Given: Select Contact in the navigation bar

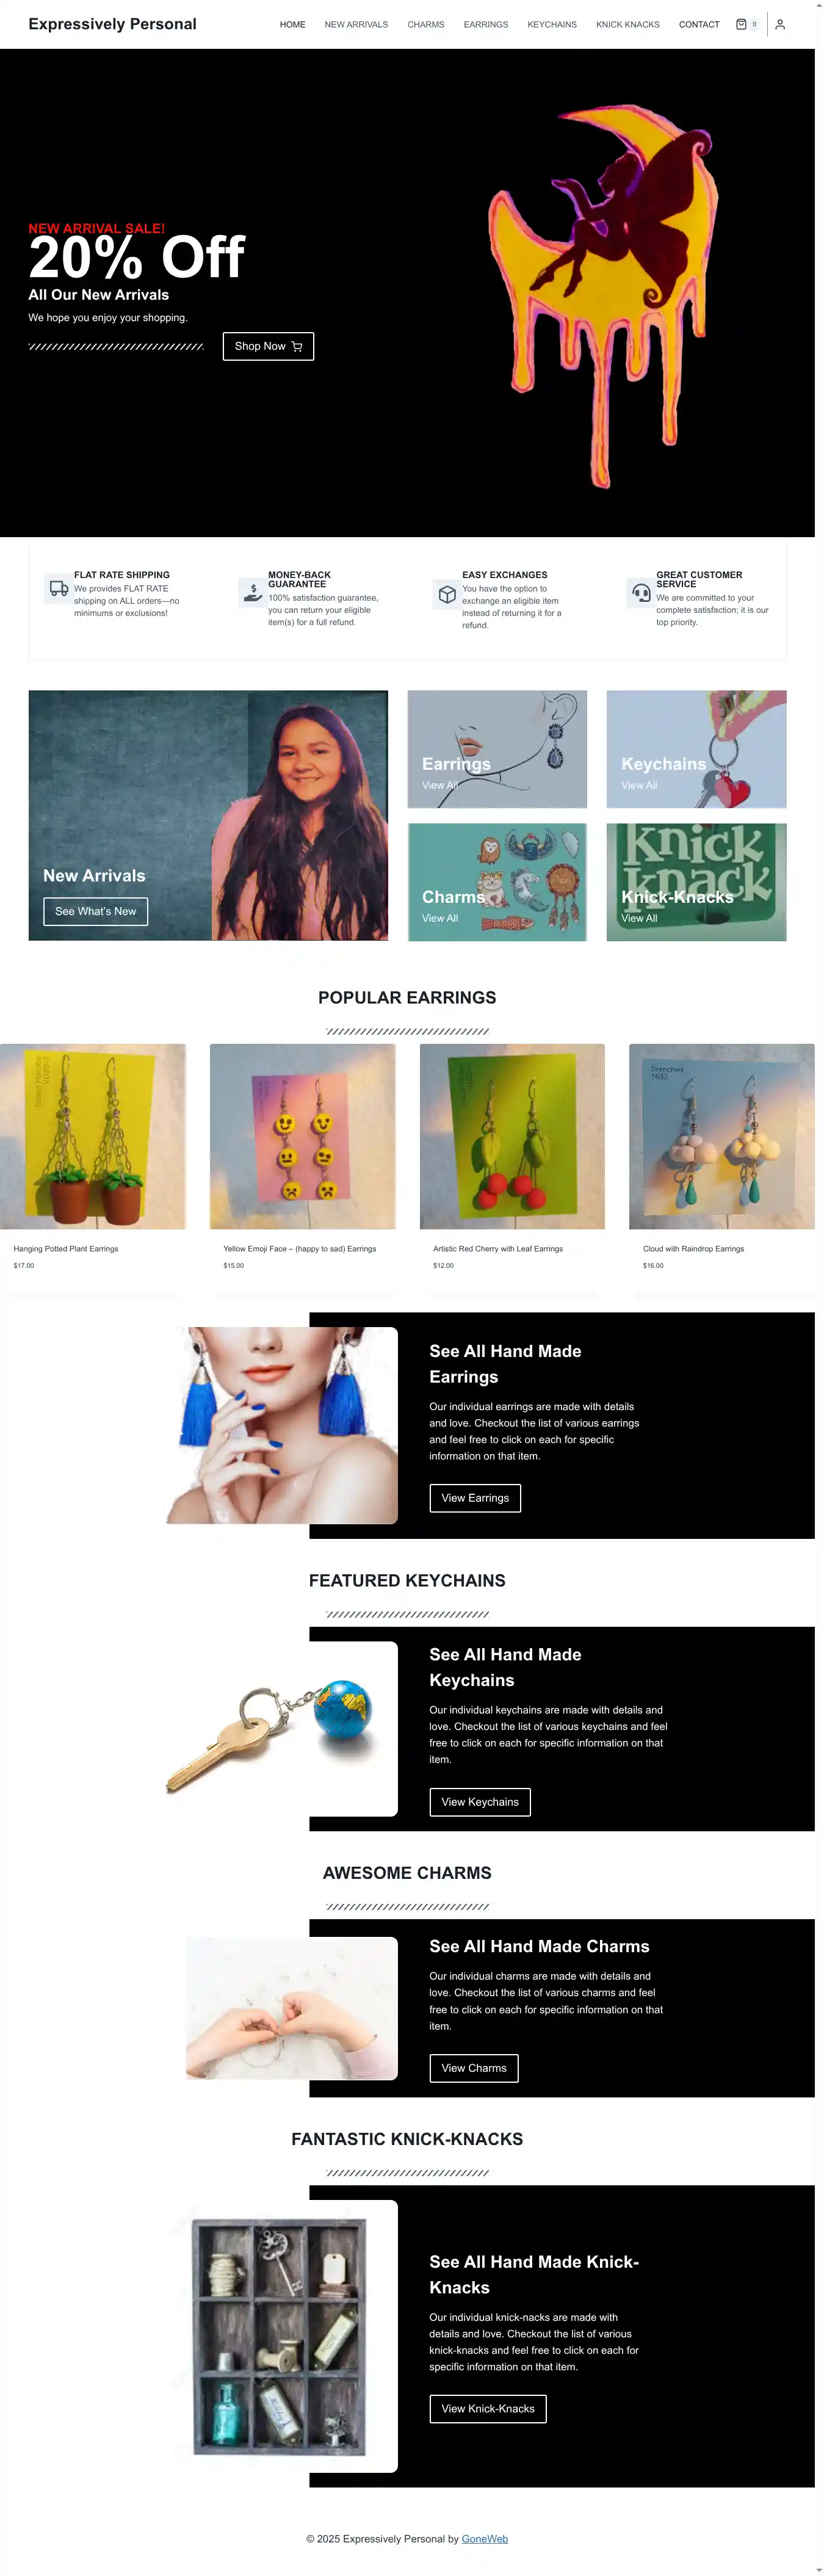Looking at the screenshot, I should pyautogui.click(x=699, y=24).
